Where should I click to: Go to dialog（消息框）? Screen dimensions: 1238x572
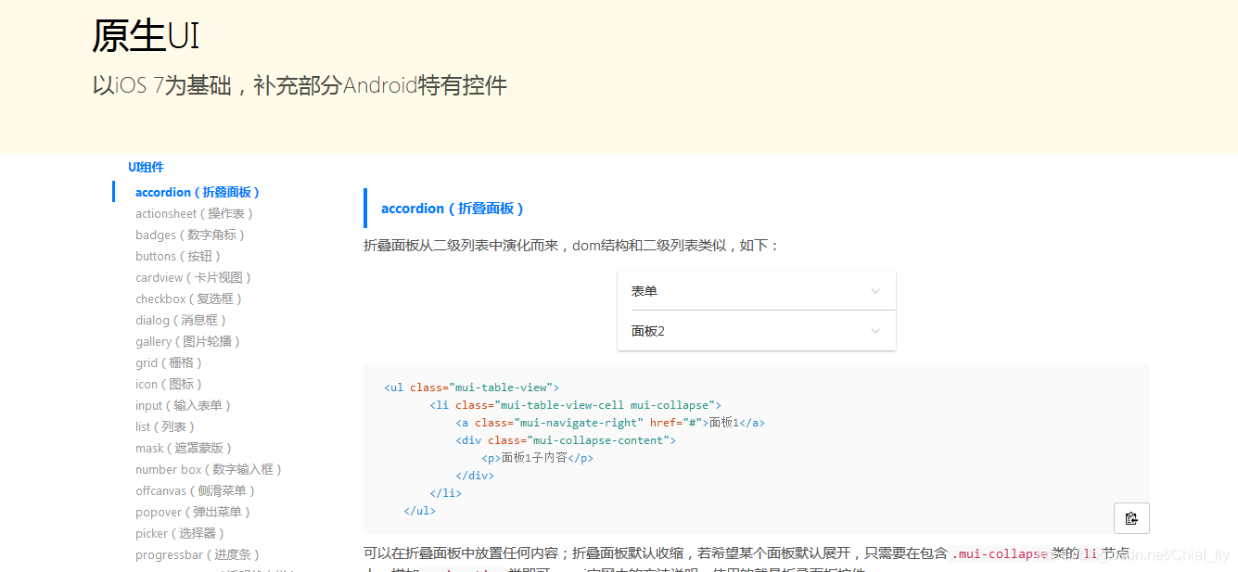click(x=181, y=320)
